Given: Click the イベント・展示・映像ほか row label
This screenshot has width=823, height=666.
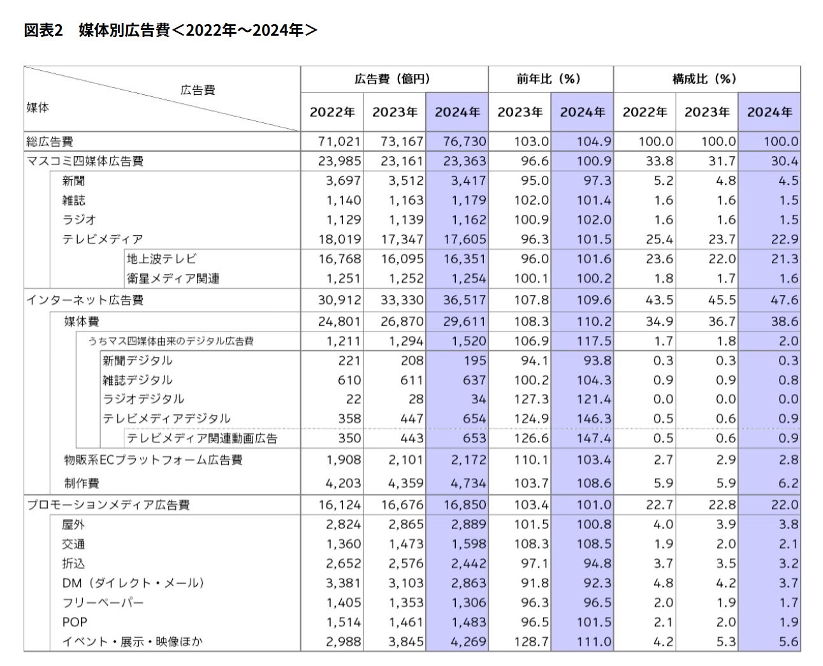Looking at the screenshot, I should tap(132, 642).
